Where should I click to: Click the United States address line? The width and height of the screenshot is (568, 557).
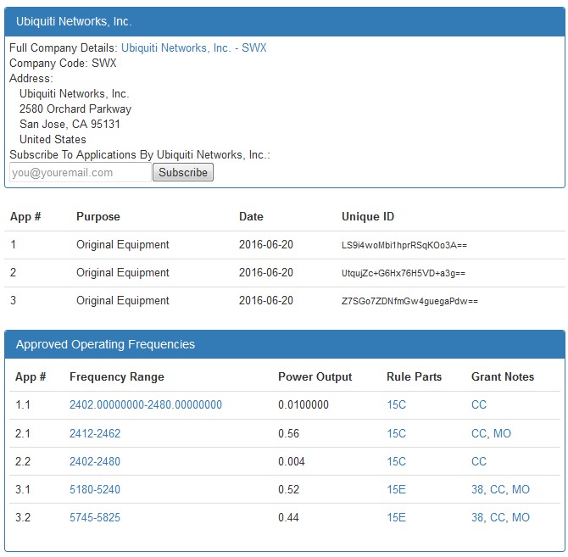pos(53,139)
